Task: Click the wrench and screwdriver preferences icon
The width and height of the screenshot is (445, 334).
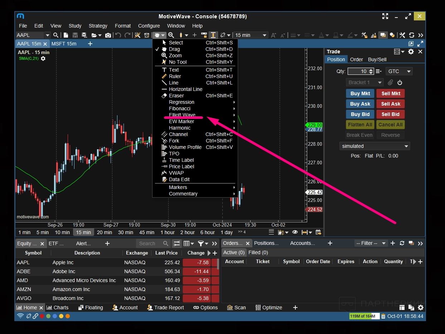Action: pyautogui.click(x=402, y=35)
